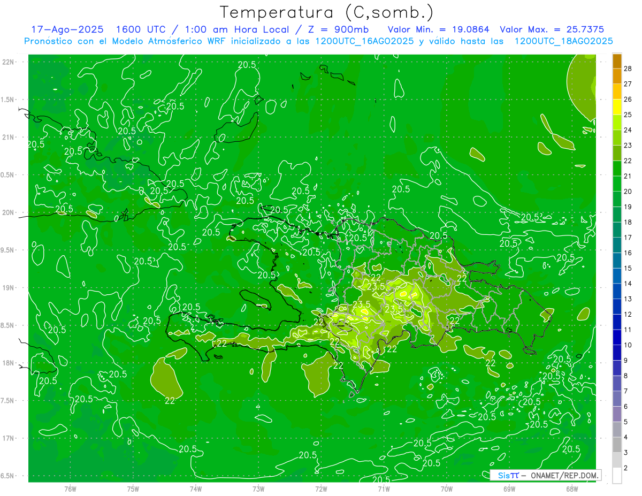Click the "19N" latitude label

9,288
